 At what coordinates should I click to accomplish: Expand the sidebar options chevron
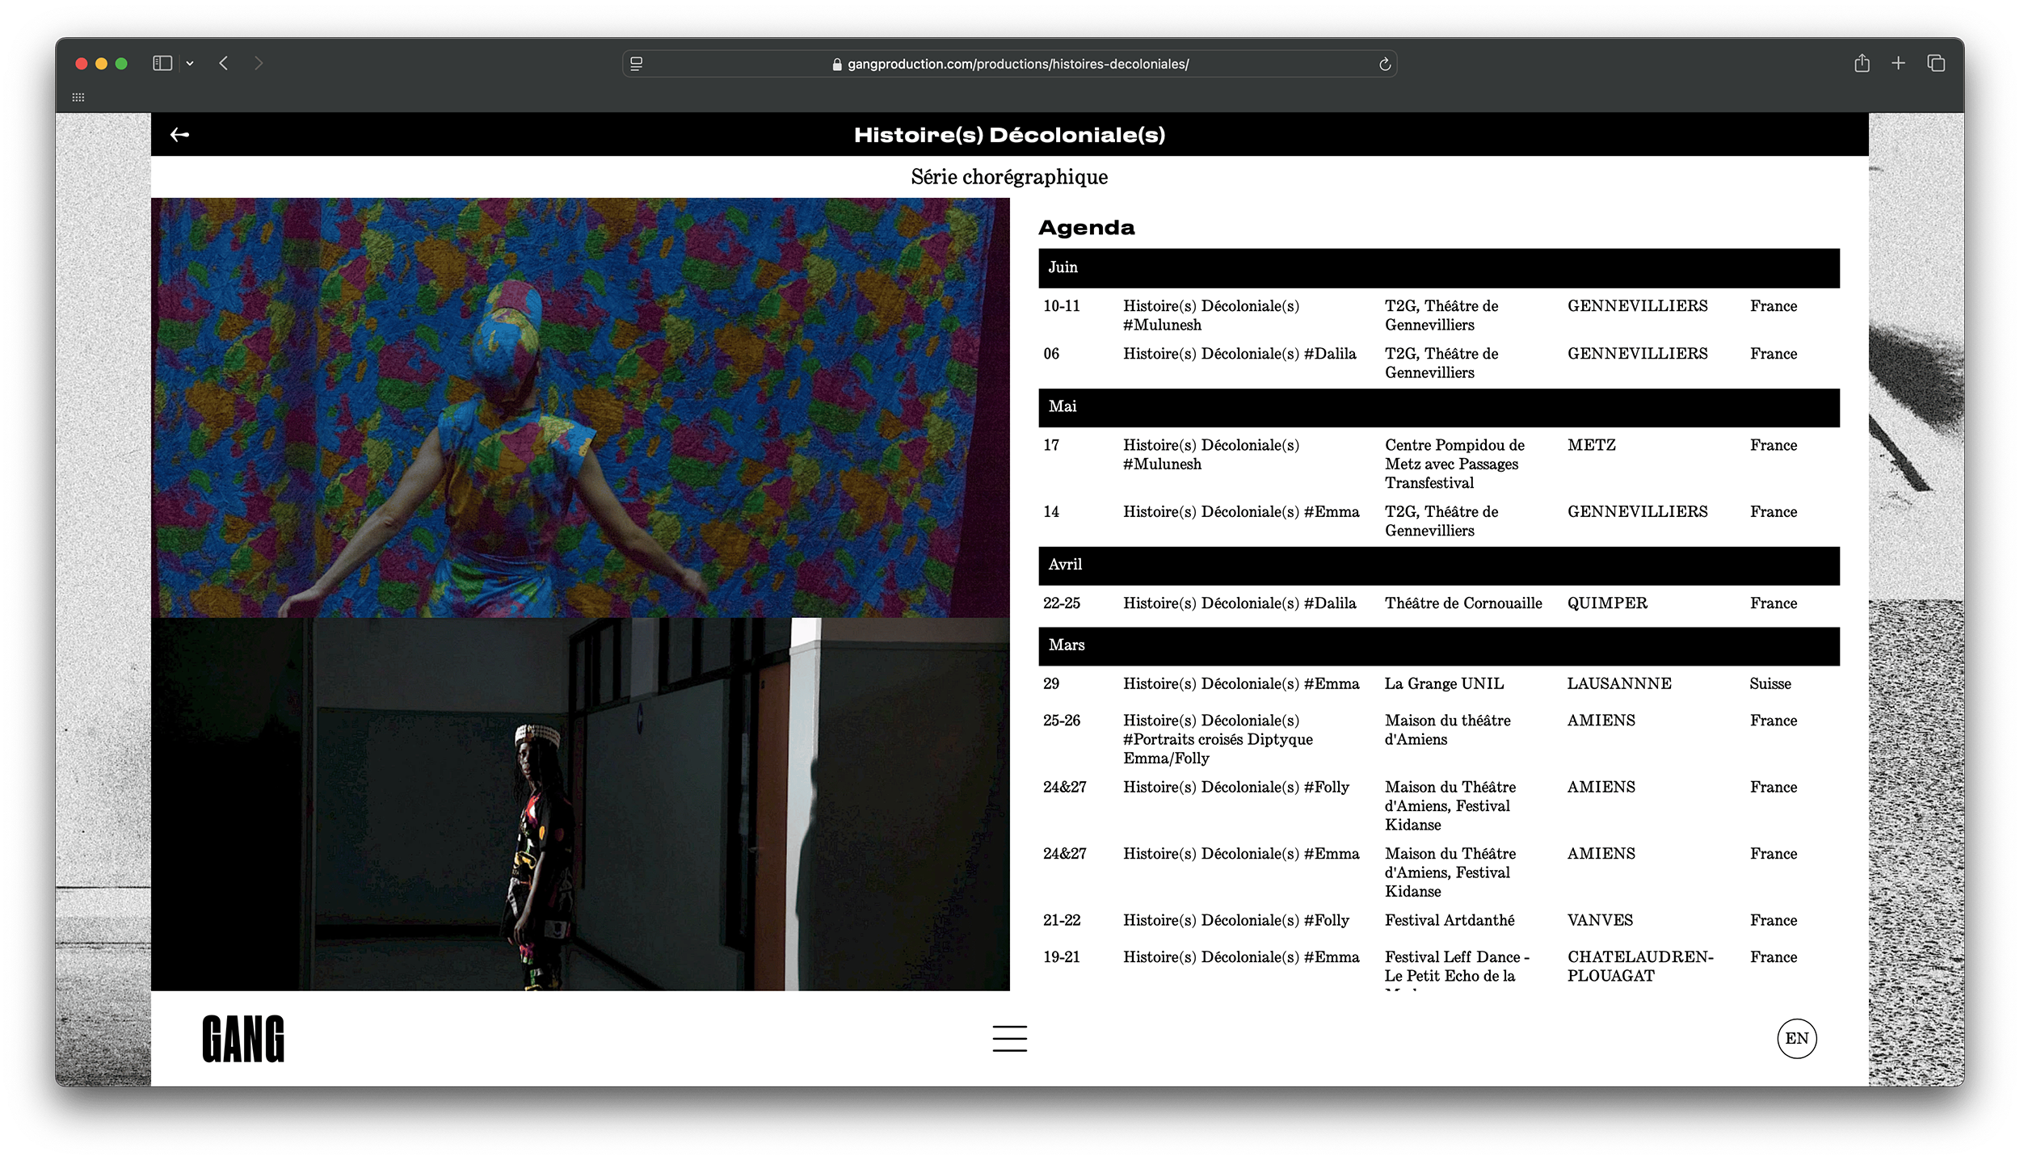tap(190, 63)
